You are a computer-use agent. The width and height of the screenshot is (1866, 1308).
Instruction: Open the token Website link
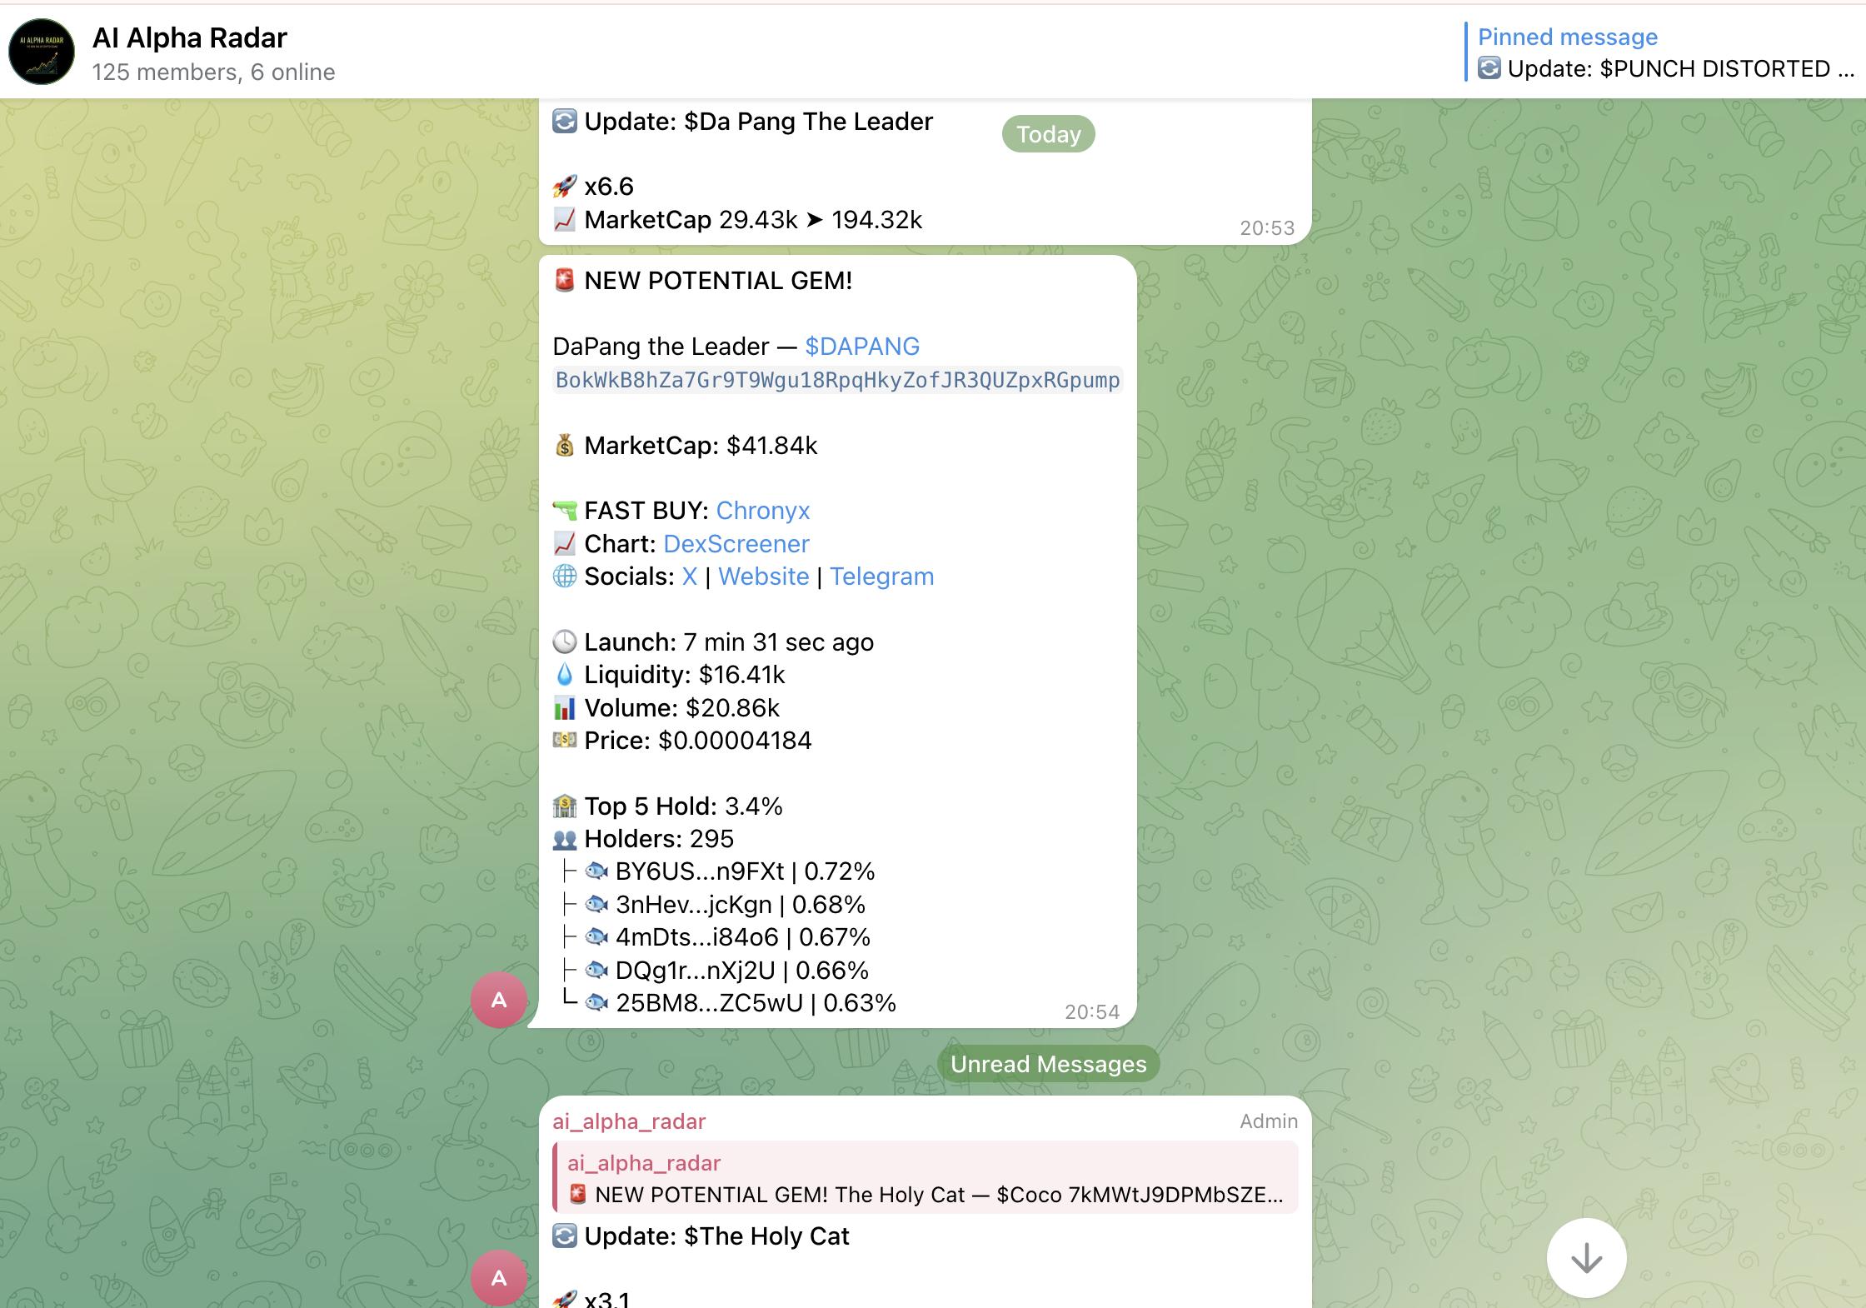[x=763, y=577]
